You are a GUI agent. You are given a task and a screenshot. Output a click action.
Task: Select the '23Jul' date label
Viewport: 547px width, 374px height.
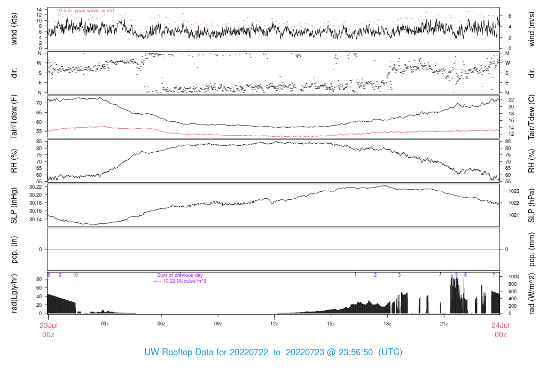(x=49, y=325)
